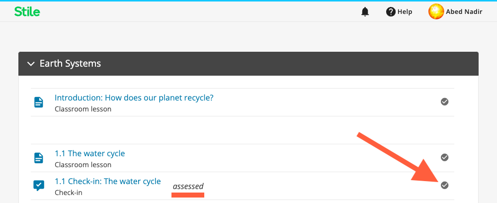Click the Earth Systems section header
This screenshot has height=203, width=497.
click(x=248, y=64)
